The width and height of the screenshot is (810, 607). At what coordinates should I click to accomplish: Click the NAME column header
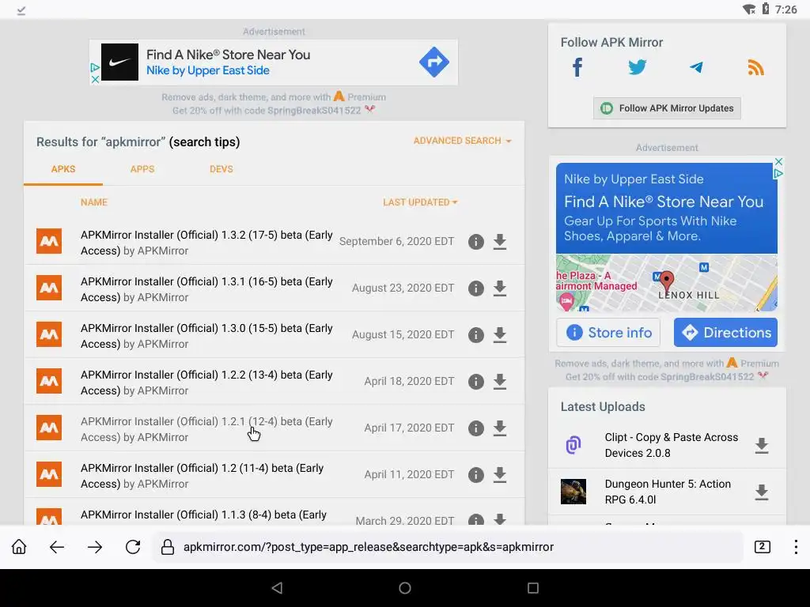94,202
